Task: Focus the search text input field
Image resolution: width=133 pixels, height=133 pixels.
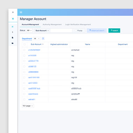Action: click(61, 30)
